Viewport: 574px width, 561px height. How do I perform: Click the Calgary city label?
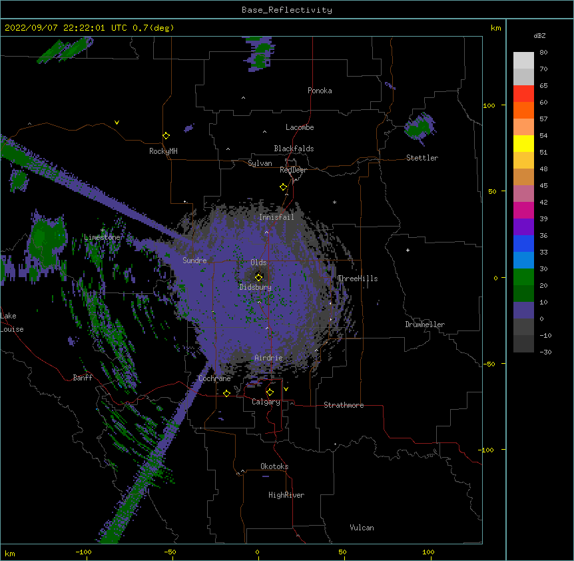pos(266,402)
